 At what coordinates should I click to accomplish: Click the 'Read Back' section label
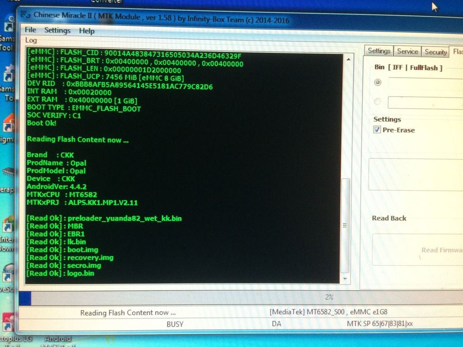[x=389, y=218]
